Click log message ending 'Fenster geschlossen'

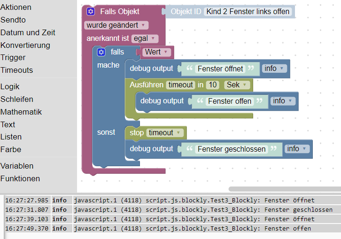[203, 209]
